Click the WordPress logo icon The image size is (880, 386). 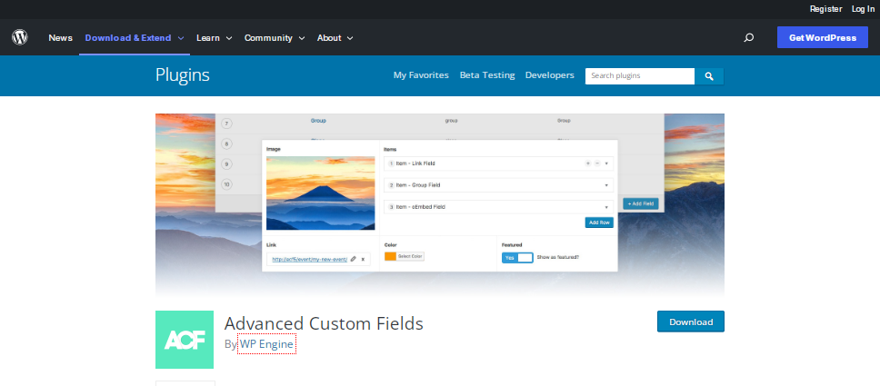tap(20, 37)
